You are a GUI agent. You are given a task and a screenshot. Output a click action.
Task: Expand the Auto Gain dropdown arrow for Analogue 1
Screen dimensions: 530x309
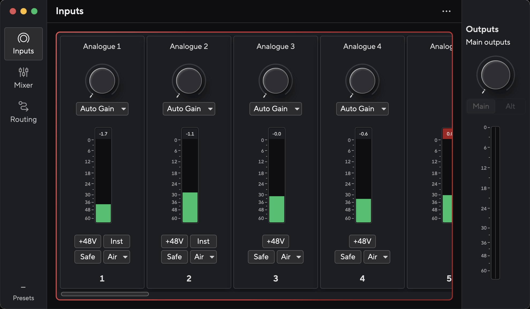coord(123,109)
